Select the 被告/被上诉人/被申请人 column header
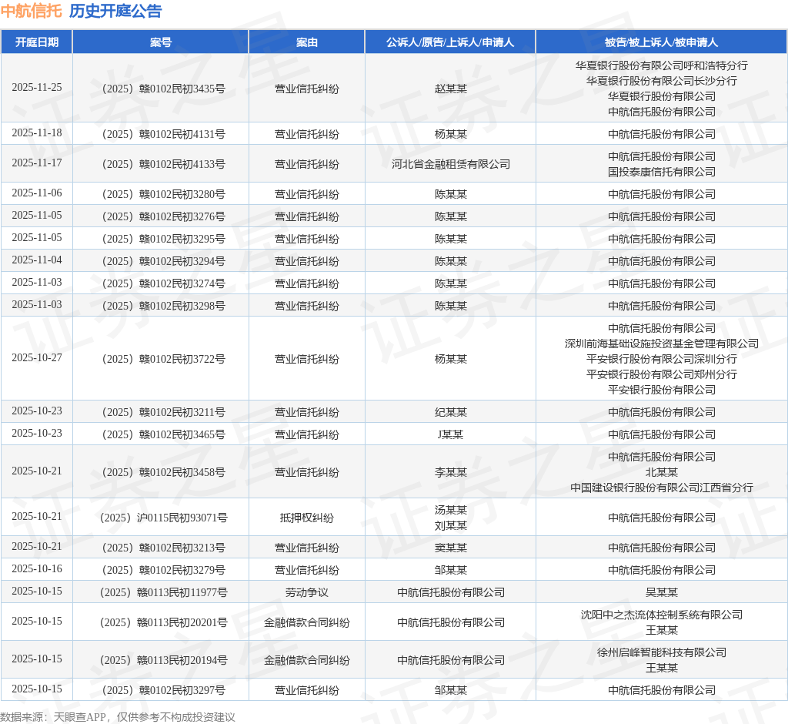Screen dimensions: 788x724 coord(661,42)
